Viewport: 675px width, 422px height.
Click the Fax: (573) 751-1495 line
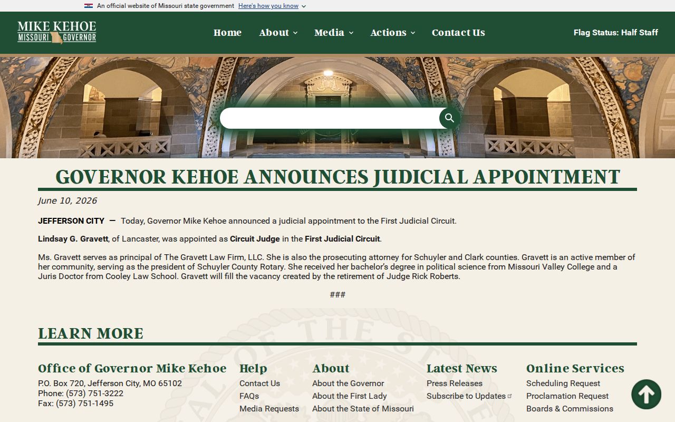pos(75,404)
